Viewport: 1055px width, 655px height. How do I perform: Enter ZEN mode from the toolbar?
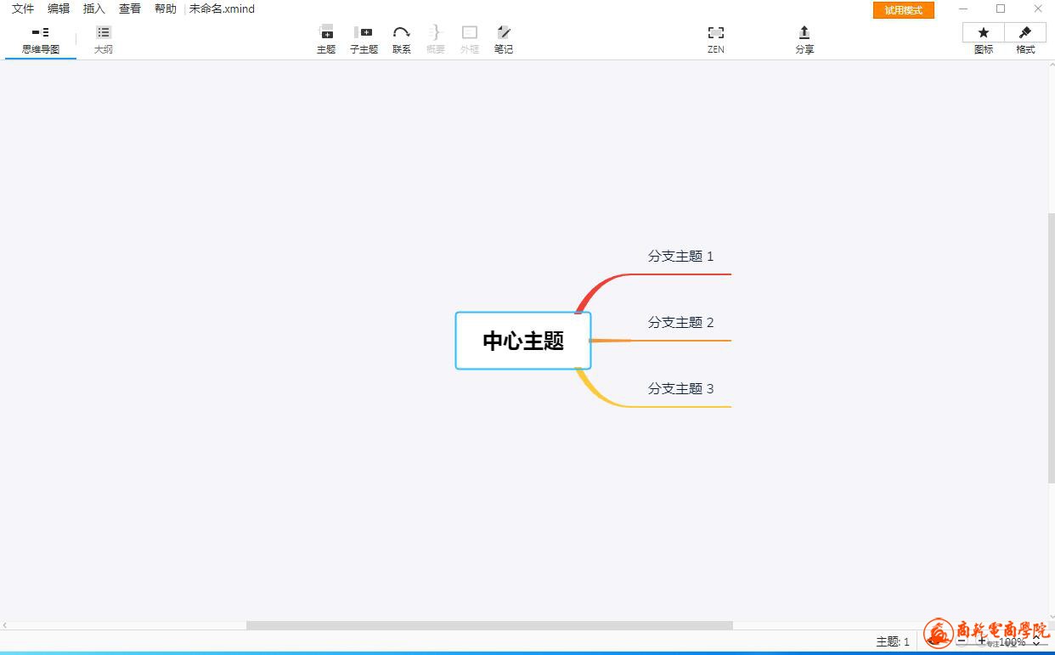point(715,39)
